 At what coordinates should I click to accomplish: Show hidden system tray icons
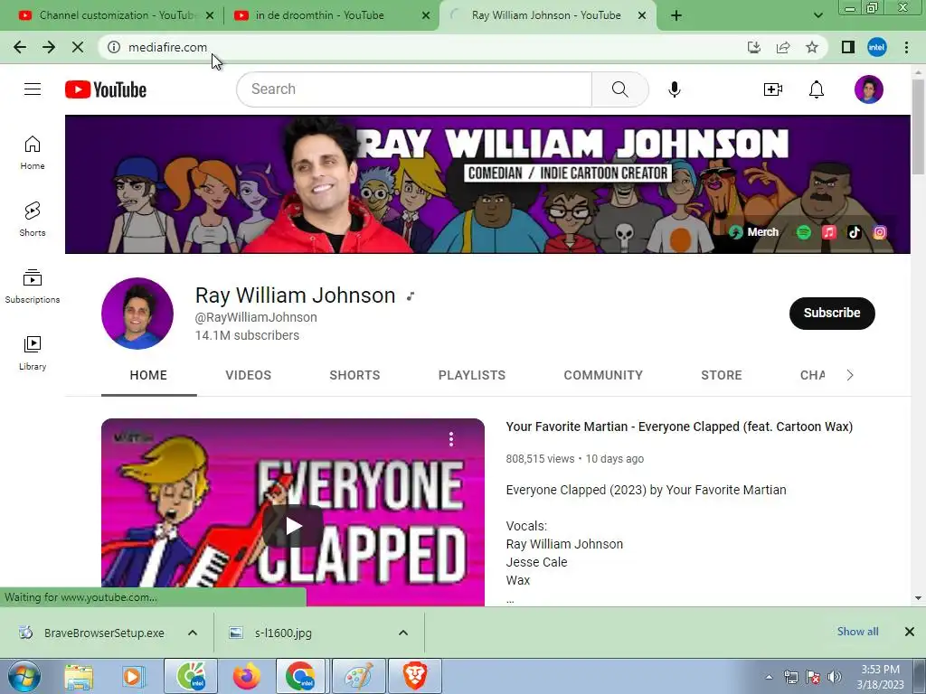(769, 677)
